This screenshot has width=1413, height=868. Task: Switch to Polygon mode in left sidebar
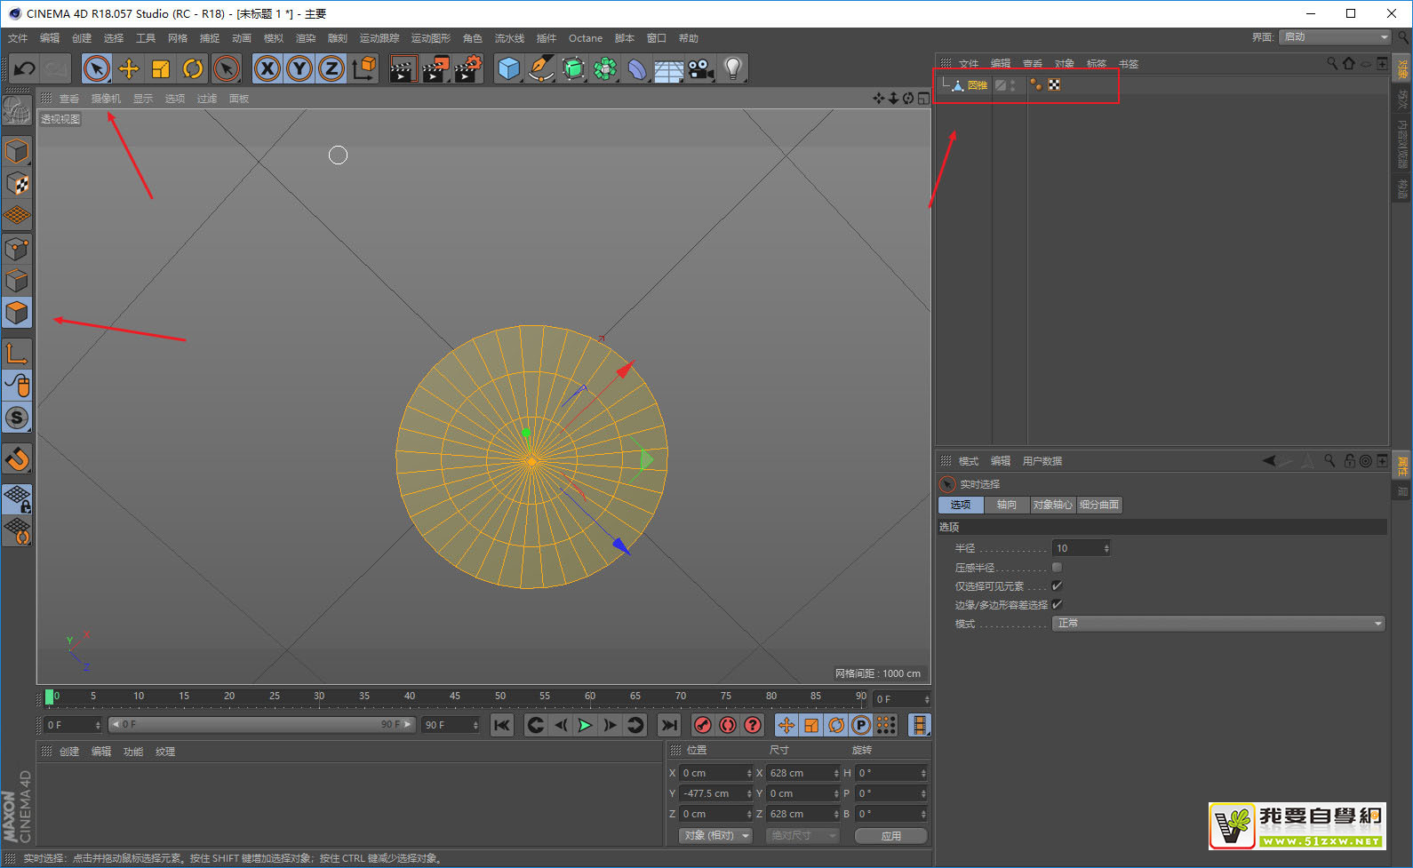pyautogui.click(x=17, y=313)
